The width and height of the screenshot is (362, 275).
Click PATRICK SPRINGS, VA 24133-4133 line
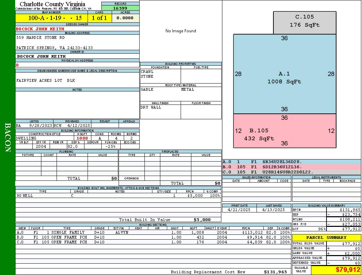(54, 48)
